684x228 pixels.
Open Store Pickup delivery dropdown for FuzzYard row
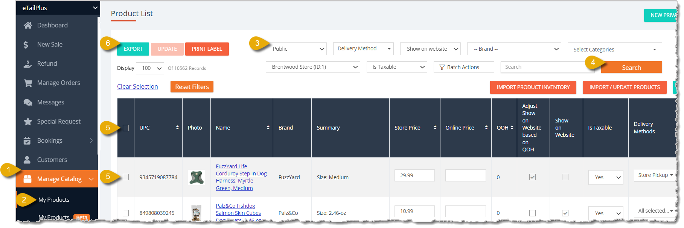(655, 175)
